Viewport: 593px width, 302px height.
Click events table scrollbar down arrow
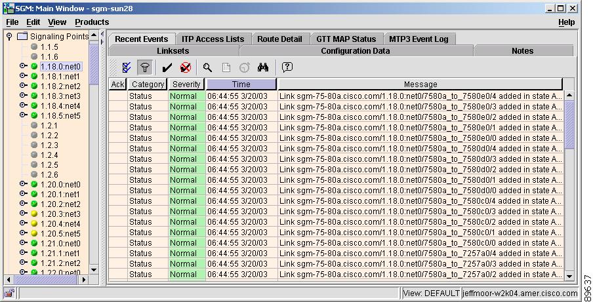(569, 276)
